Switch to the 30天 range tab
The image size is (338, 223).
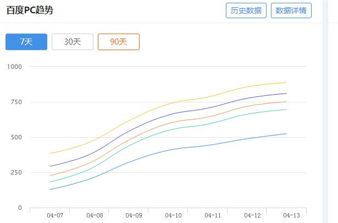click(x=73, y=42)
